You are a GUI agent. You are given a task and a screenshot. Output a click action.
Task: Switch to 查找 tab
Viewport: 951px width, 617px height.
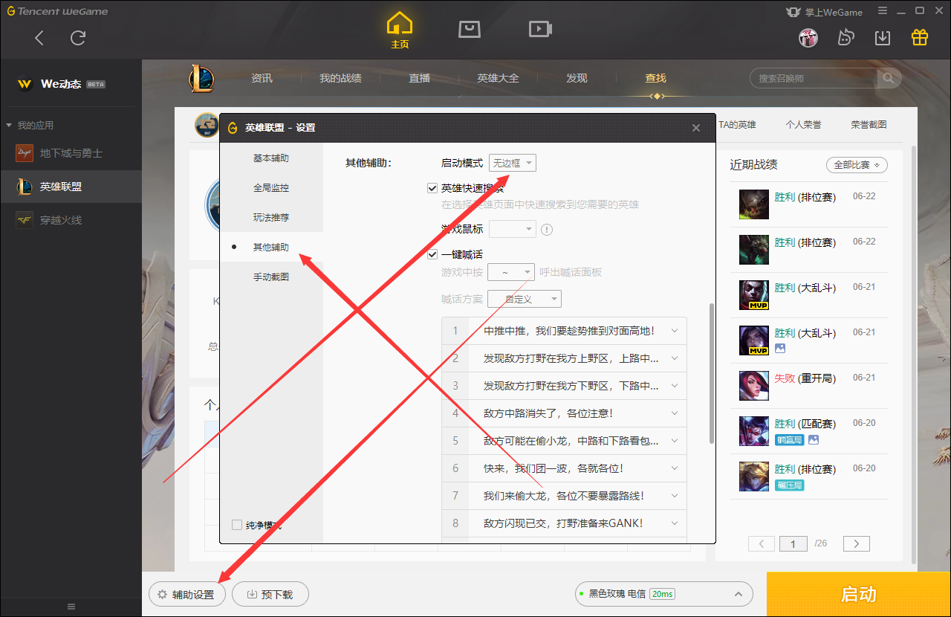pyautogui.click(x=655, y=78)
